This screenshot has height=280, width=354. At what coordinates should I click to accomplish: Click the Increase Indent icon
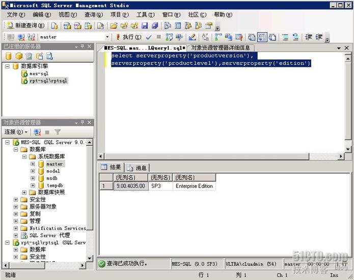tap(319, 37)
